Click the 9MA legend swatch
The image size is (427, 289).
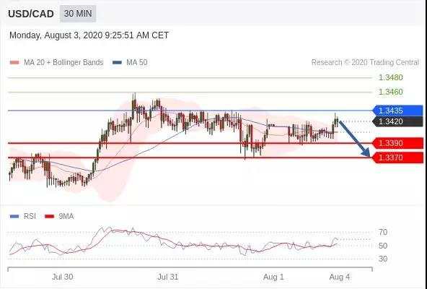tap(49, 217)
